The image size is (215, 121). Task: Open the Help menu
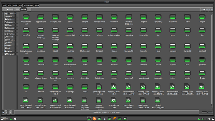(x=36, y=6)
